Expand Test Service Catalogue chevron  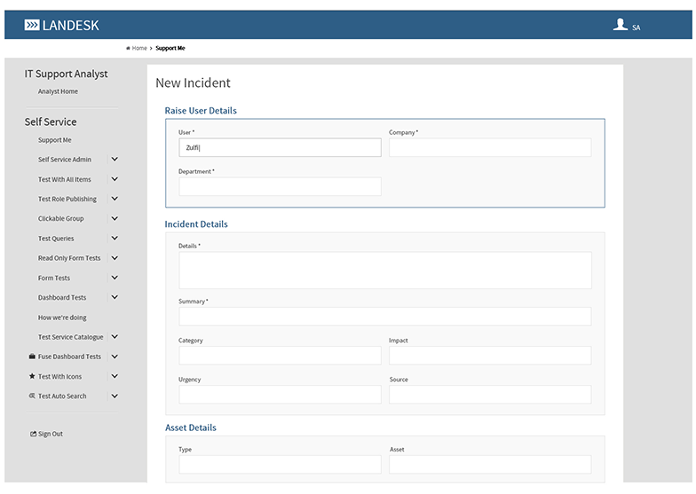tap(115, 337)
